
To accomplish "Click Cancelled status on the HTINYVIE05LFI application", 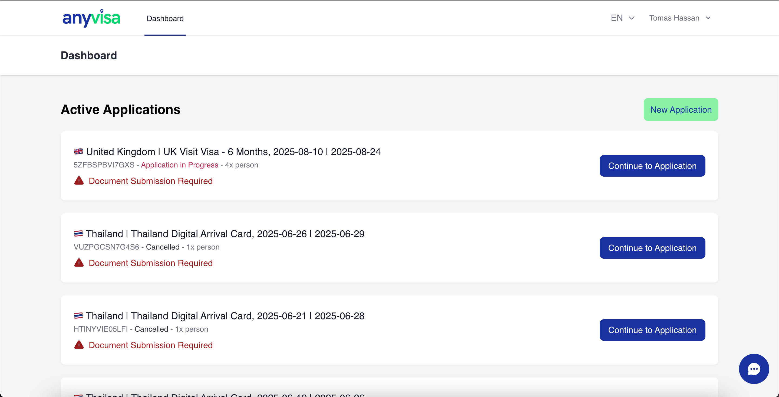I will click(151, 329).
